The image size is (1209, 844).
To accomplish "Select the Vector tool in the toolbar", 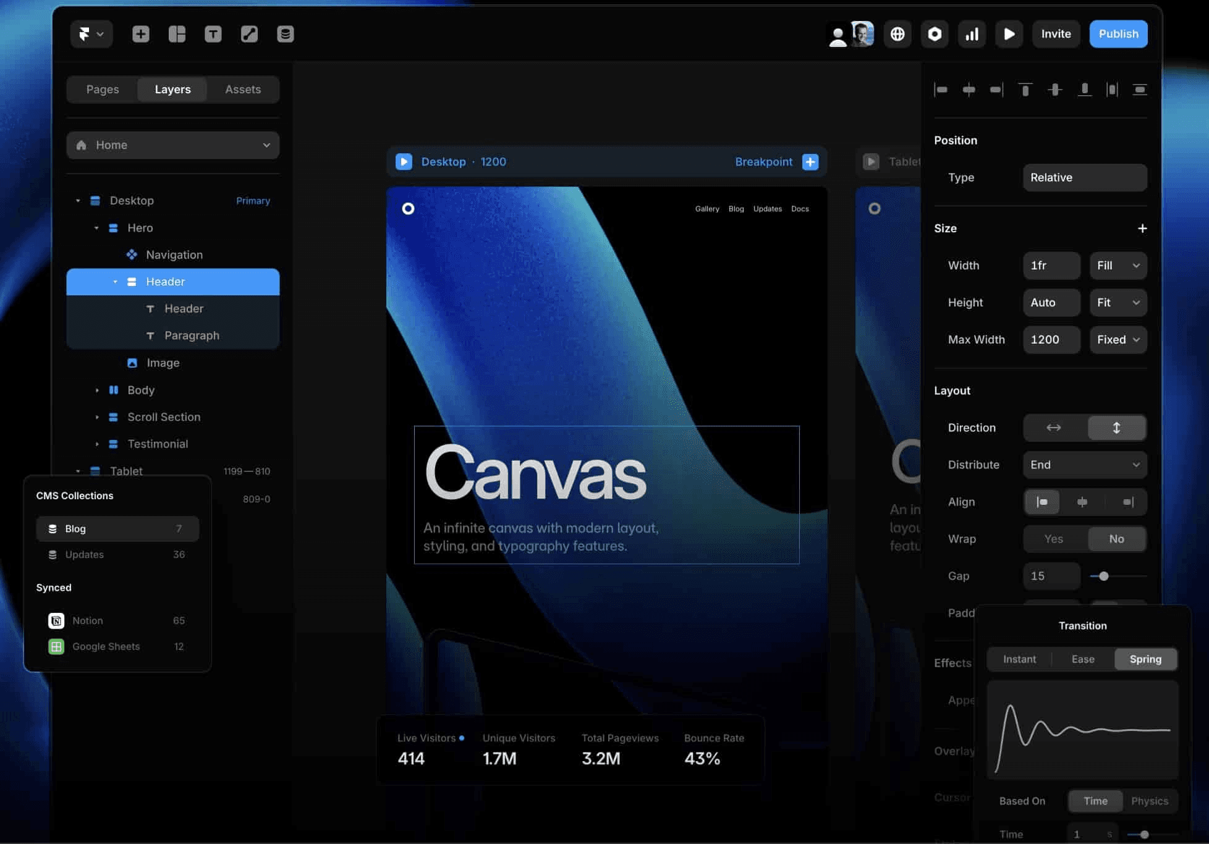I will 249,34.
